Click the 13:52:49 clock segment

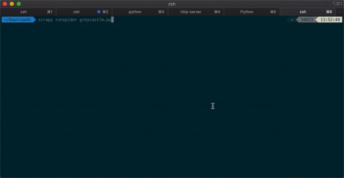click(x=330, y=20)
